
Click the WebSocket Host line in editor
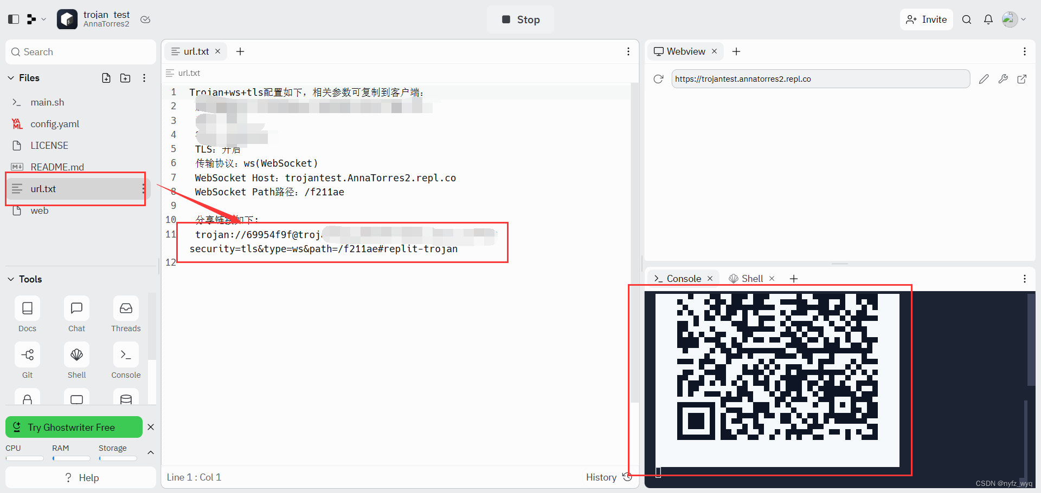click(x=325, y=178)
